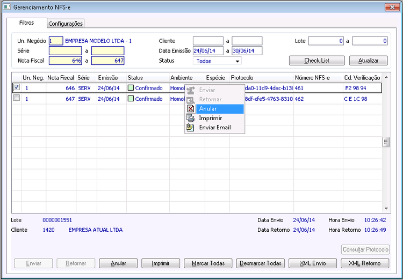Click the Check List button

[317, 61]
